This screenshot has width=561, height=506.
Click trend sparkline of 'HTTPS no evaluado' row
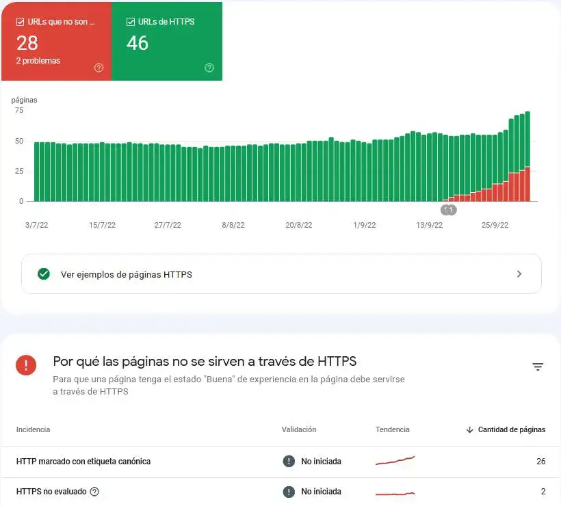coord(395,494)
